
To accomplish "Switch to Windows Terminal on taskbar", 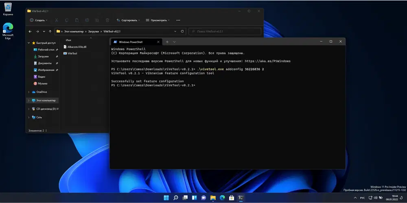I will [x=241, y=198].
